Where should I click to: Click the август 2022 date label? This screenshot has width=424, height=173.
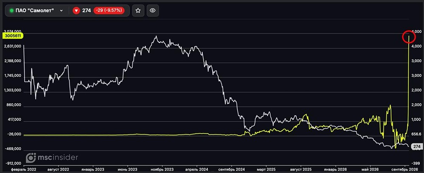[59, 170]
